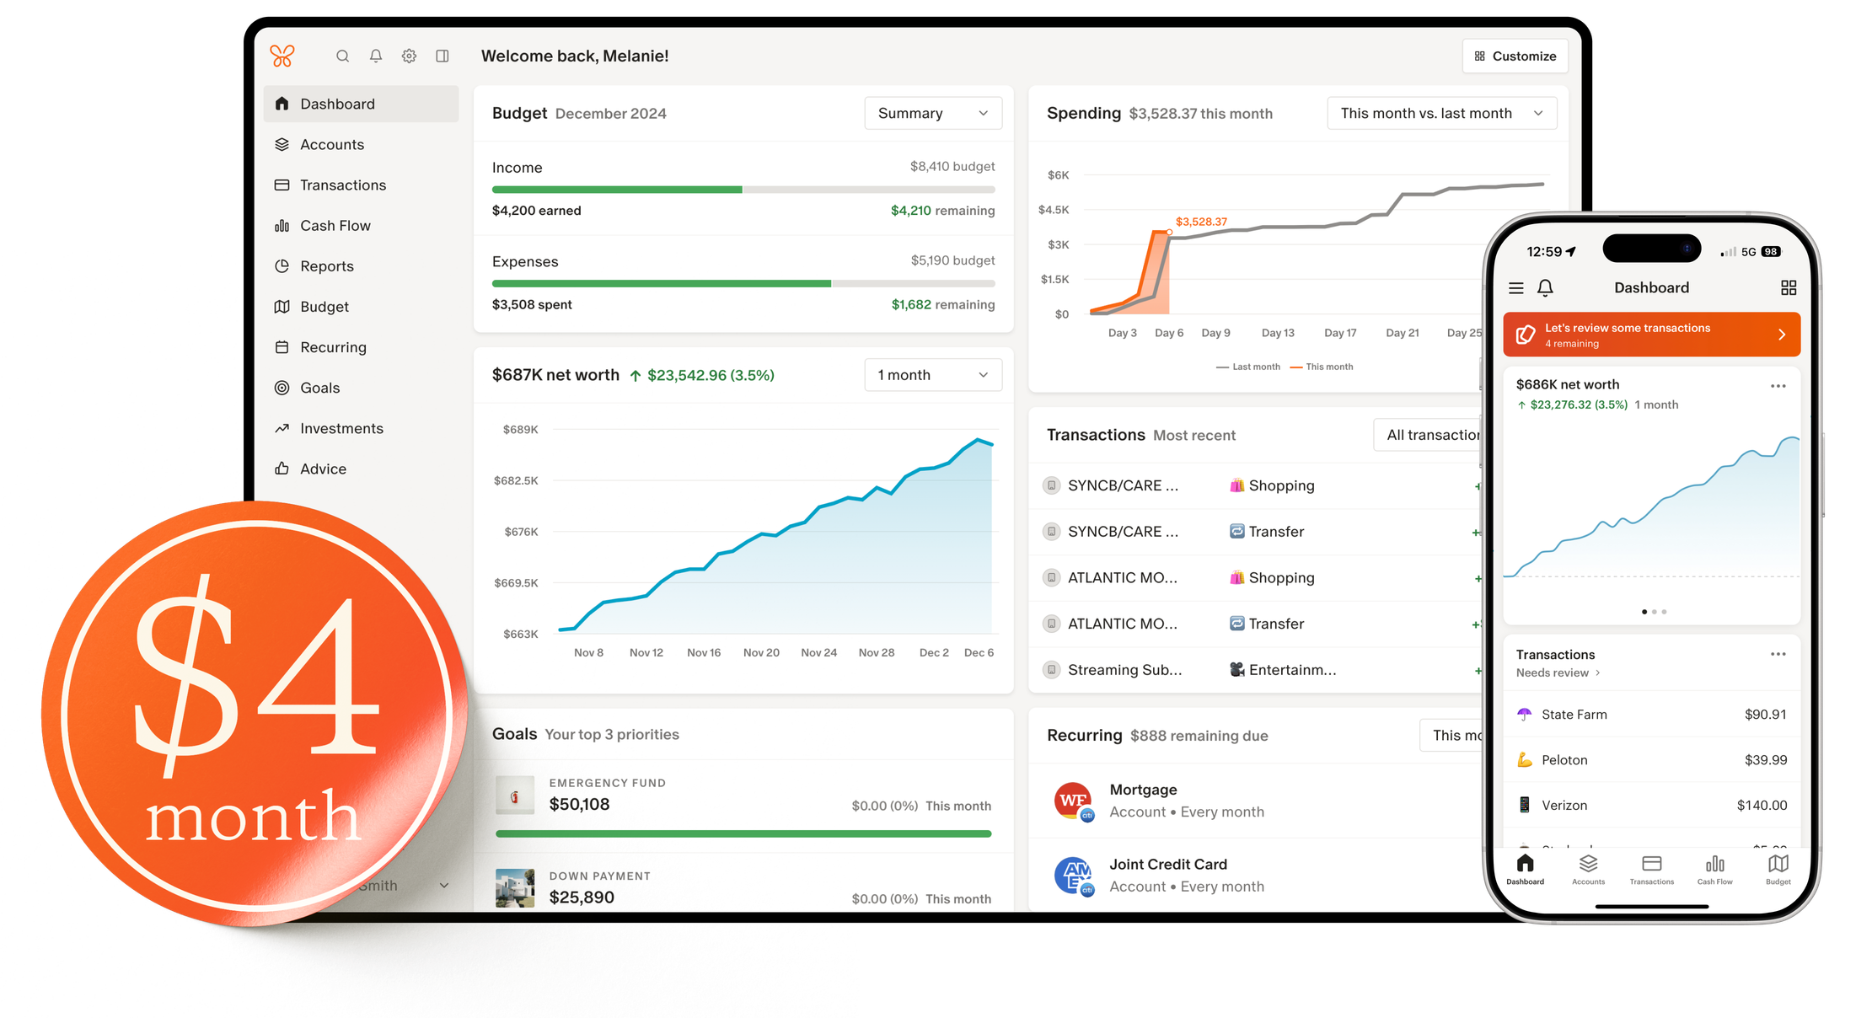
Task: Click the Monarch butterfly logo
Action: pos(282,56)
